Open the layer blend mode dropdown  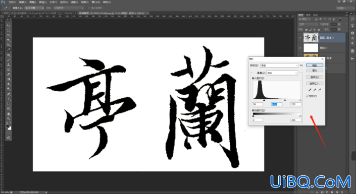[309, 24]
